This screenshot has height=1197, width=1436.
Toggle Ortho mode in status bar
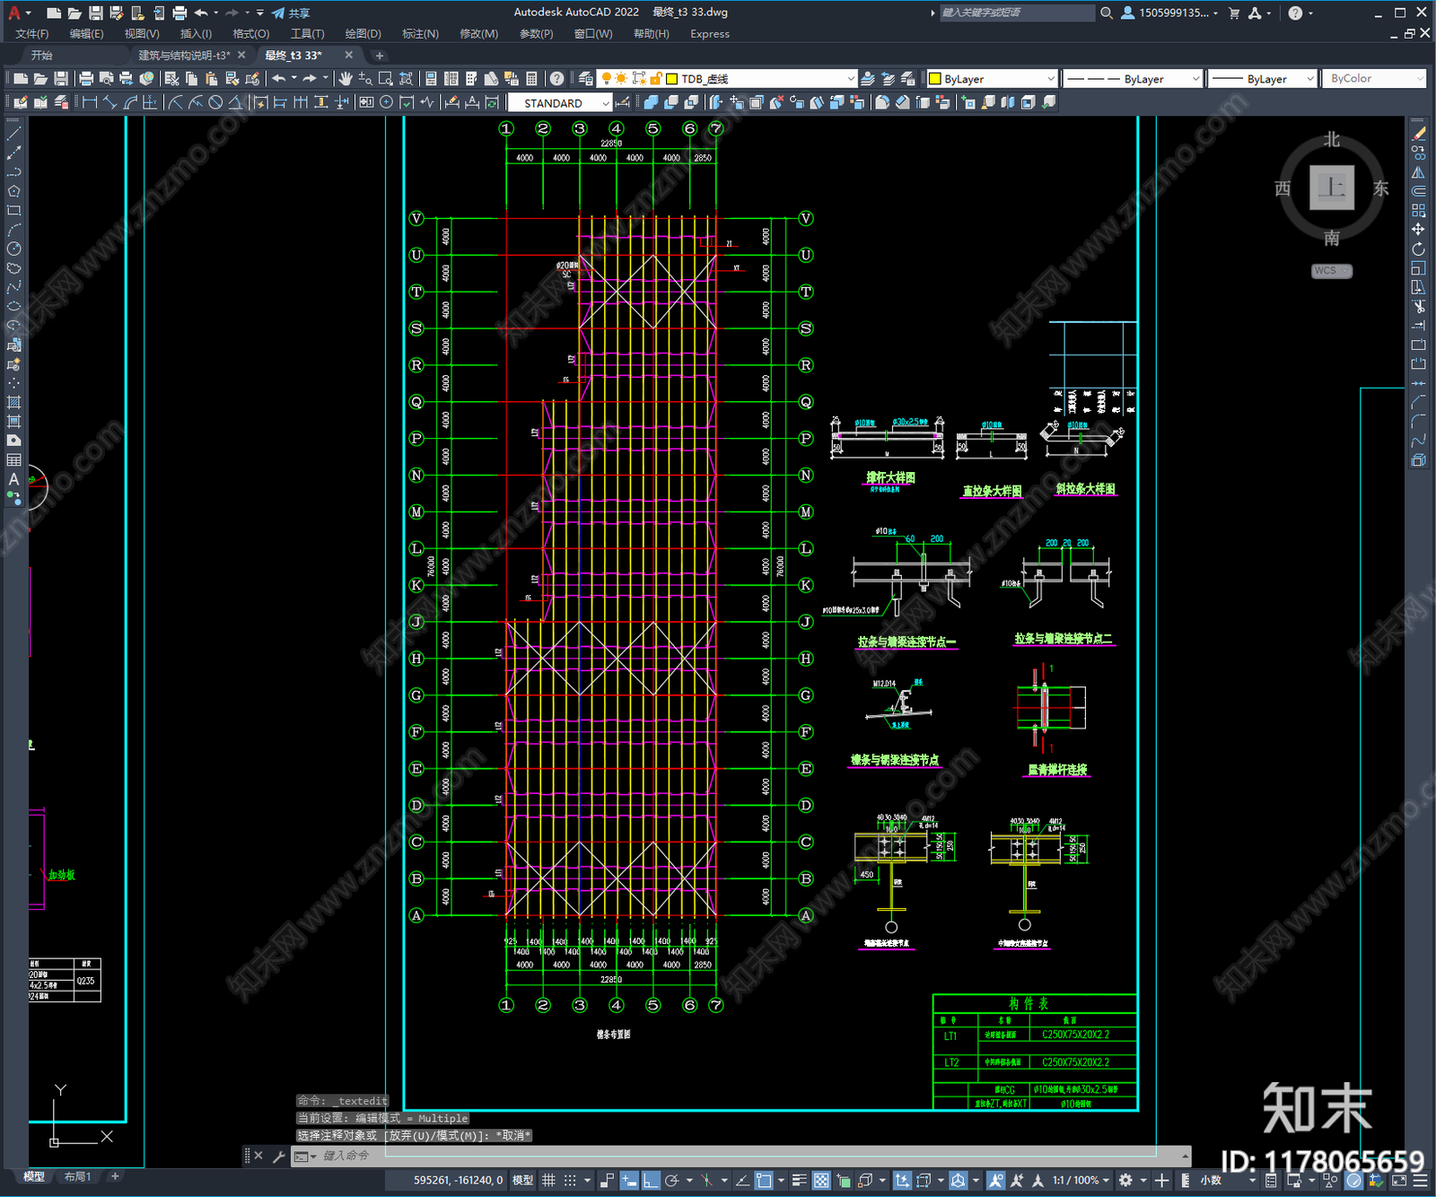tap(651, 1180)
